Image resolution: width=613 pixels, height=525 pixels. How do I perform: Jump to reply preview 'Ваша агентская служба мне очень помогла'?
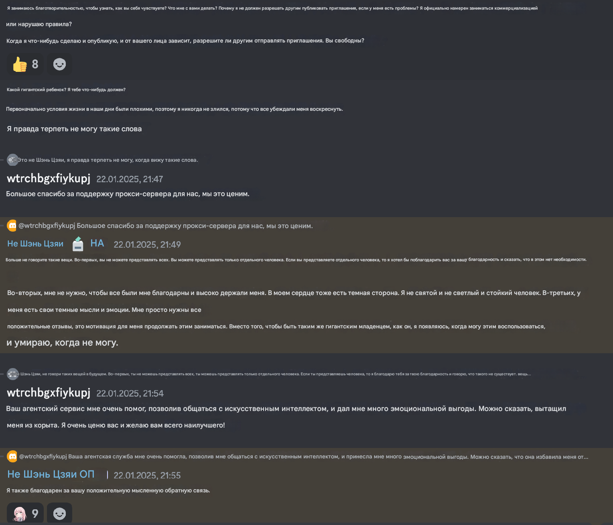[304, 457]
